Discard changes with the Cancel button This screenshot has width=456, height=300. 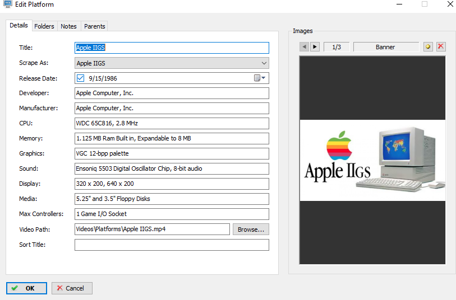coord(72,288)
